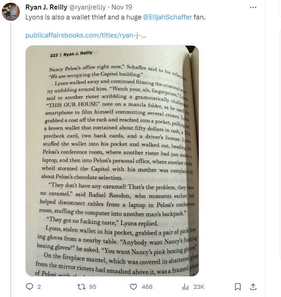Click the reply count of 2
Image resolution: width=281 pixels, height=297 pixels.
pyautogui.click(x=39, y=287)
